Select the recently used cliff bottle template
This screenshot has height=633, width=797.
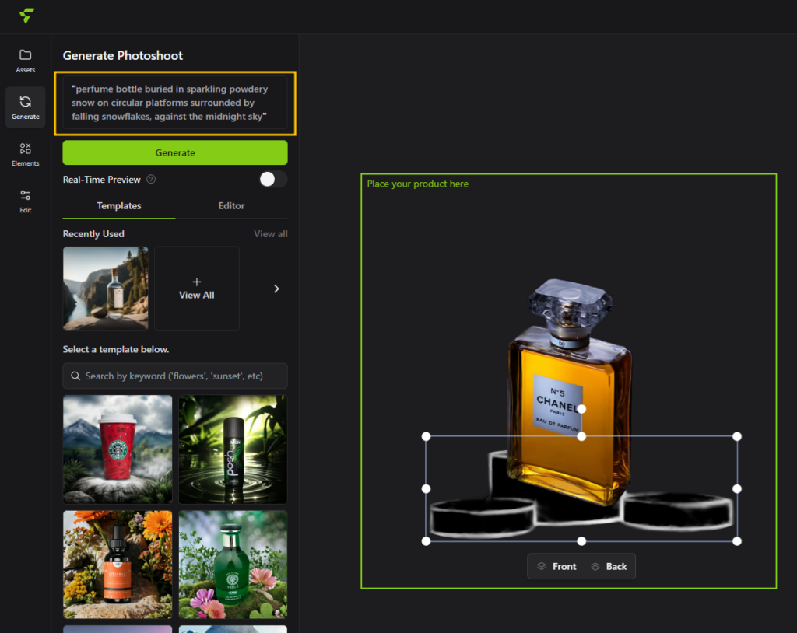pos(106,289)
